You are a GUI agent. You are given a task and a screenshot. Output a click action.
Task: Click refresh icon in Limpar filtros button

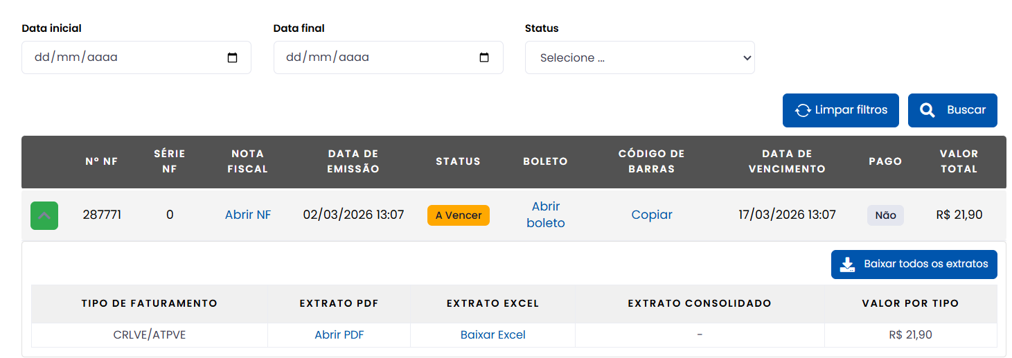[x=803, y=111]
